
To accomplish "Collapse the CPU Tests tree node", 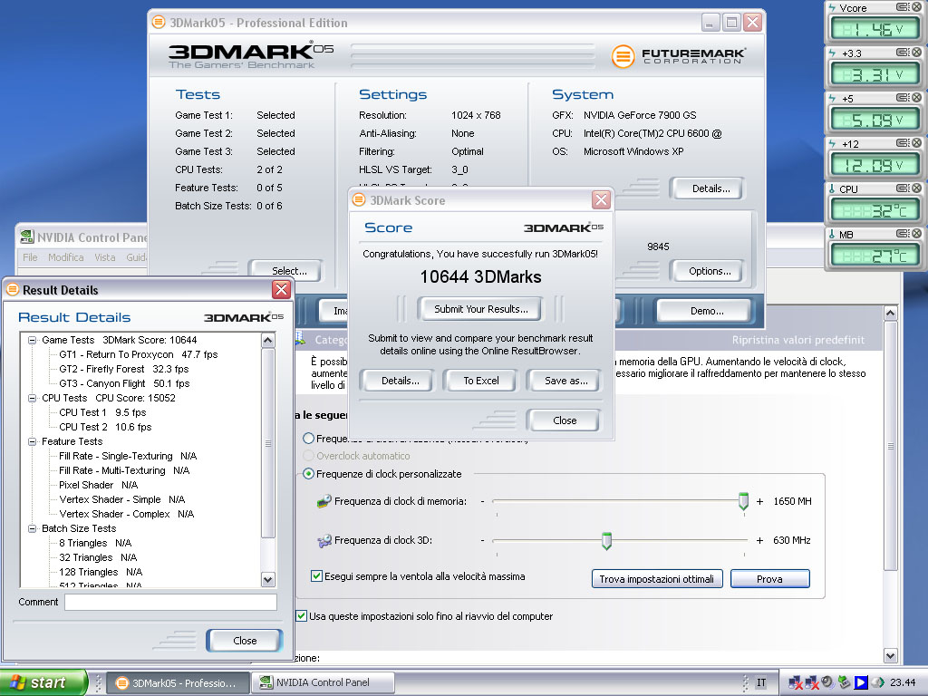I will [x=32, y=399].
